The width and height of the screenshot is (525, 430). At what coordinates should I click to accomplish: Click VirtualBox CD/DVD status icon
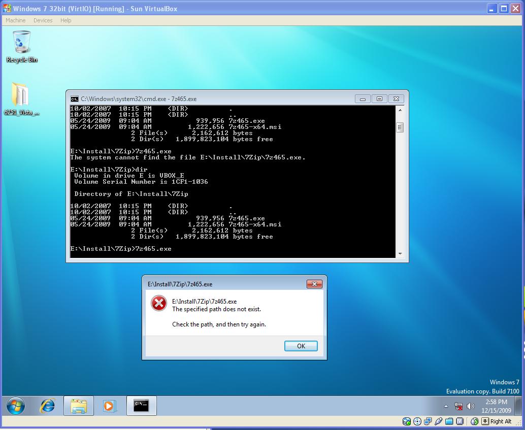coord(417,421)
